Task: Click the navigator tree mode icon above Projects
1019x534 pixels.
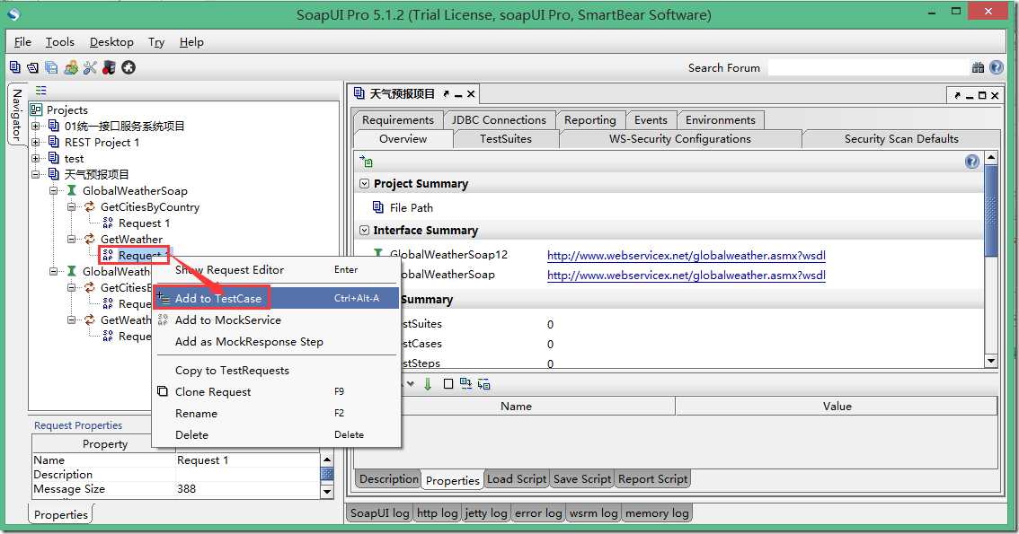Action: point(41,90)
